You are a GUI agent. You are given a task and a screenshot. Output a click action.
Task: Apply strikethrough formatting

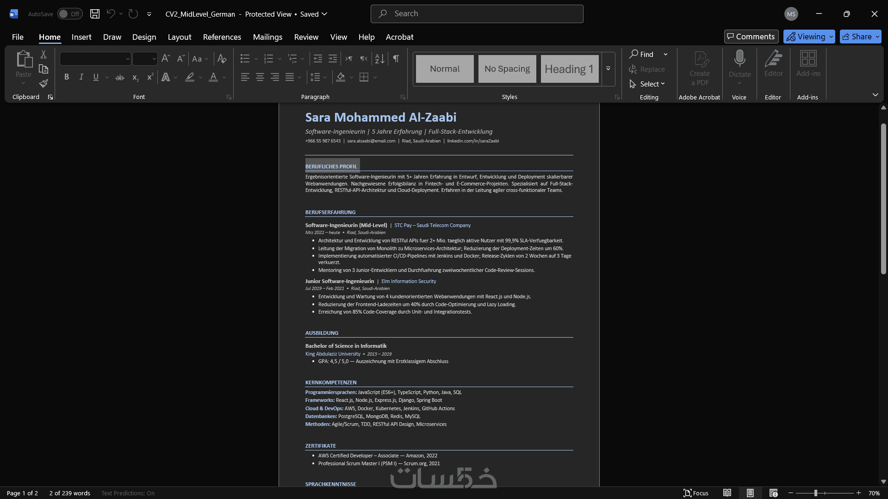pos(120,77)
